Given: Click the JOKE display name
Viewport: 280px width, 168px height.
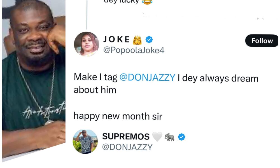Looking at the screenshot, I should (x=117, y=40).
